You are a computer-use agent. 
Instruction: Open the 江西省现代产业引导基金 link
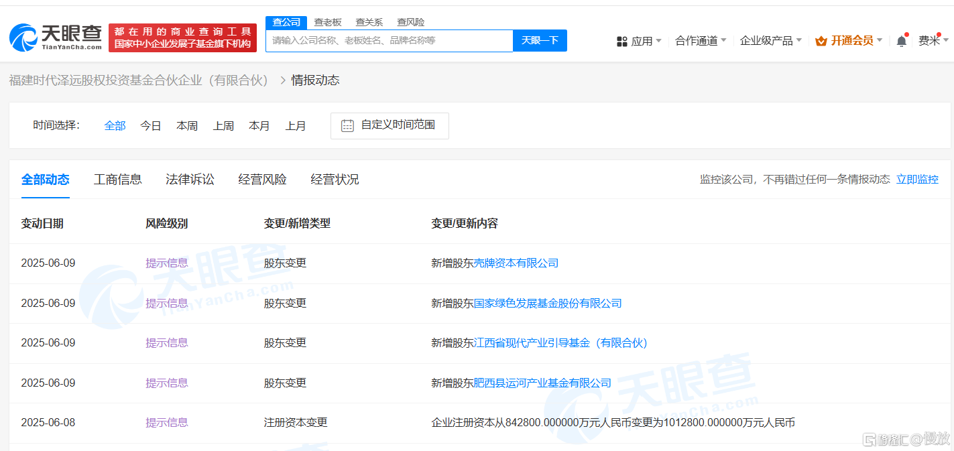point(561,342)
